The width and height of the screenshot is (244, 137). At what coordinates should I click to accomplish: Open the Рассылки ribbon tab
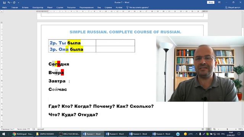tap(71, 8)
